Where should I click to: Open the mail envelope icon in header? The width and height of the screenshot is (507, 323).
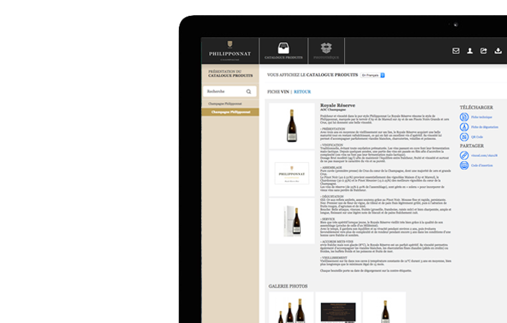click(455, 51)
